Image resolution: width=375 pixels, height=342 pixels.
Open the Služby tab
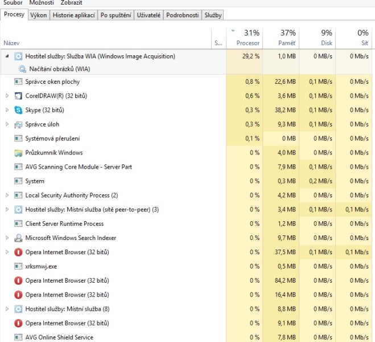[213, 15]
